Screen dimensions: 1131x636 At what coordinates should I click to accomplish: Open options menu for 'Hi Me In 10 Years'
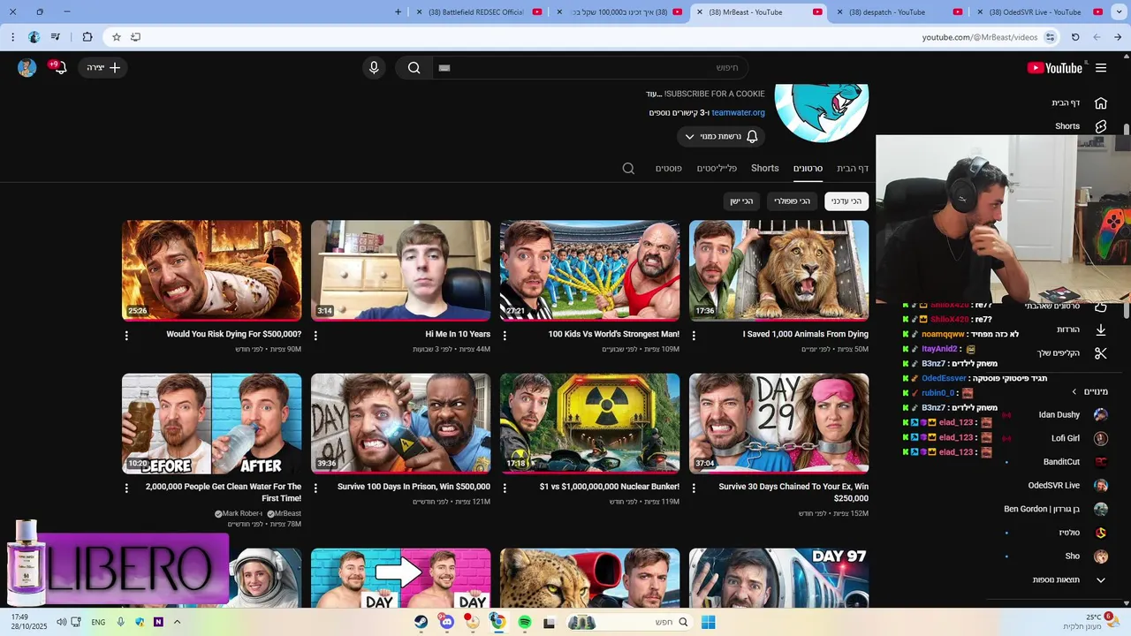315,336
